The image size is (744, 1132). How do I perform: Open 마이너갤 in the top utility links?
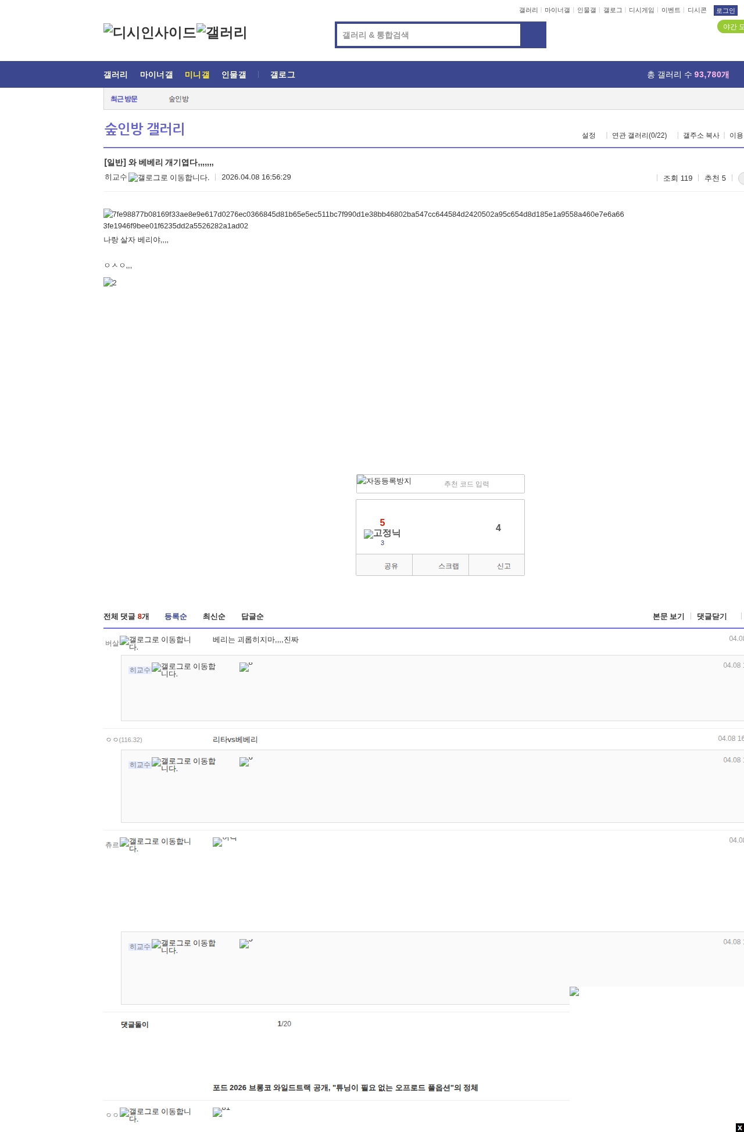pos(557,10)
